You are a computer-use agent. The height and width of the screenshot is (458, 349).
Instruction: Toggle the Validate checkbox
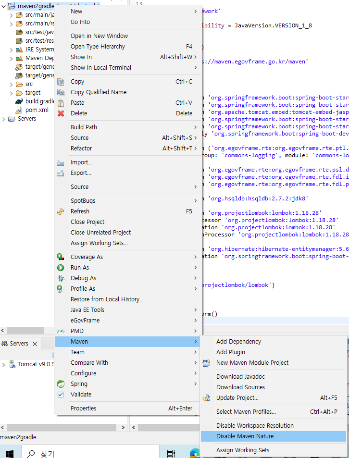(61, 395)
